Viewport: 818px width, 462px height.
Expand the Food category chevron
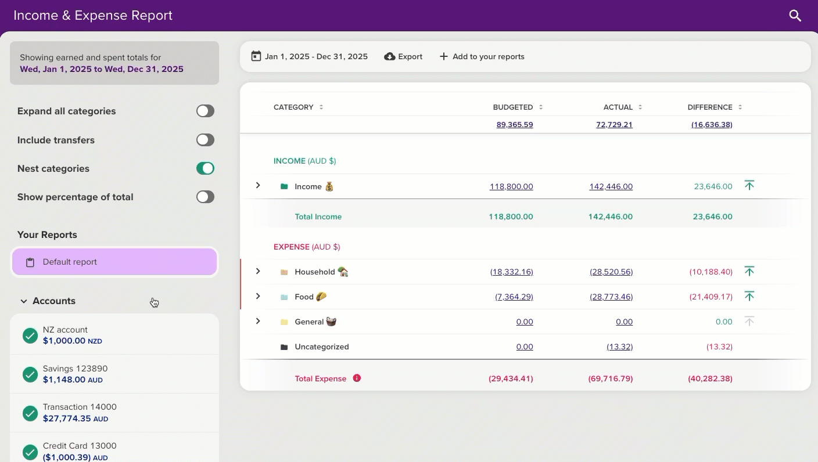point(258,296)
